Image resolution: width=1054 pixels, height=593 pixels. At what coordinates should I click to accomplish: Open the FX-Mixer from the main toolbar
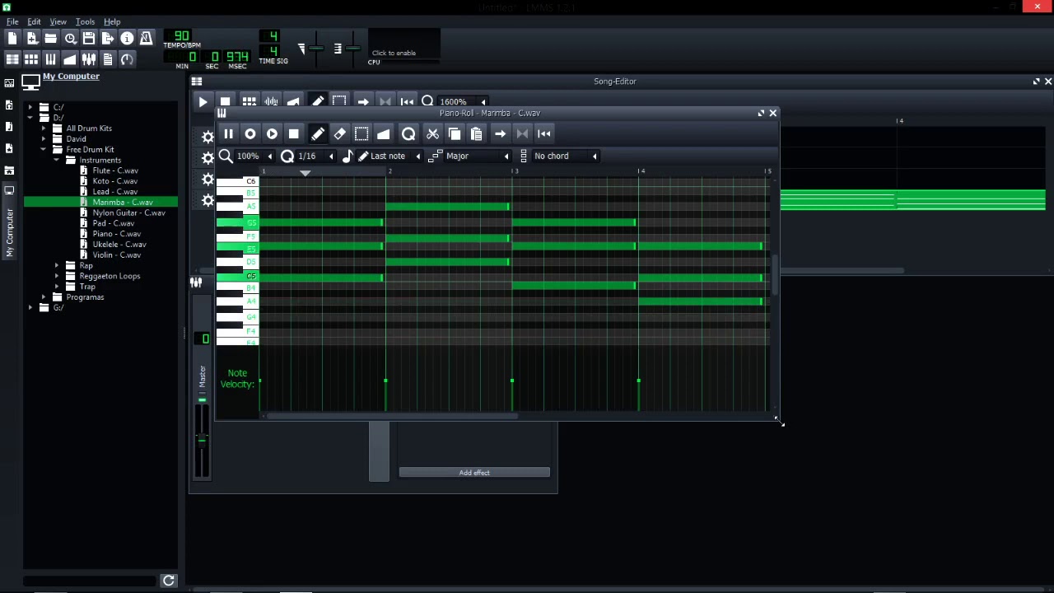coord(89,59)
